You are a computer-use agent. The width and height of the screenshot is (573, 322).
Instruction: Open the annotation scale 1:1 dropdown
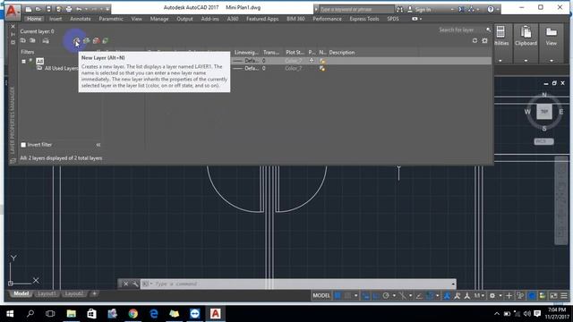(479, 296)
